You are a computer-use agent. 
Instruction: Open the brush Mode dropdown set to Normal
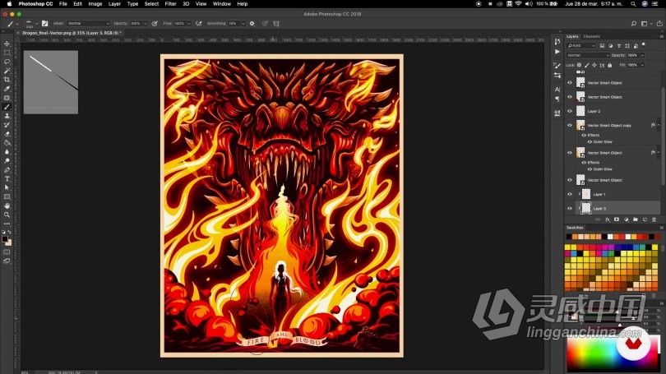[88, 24]
